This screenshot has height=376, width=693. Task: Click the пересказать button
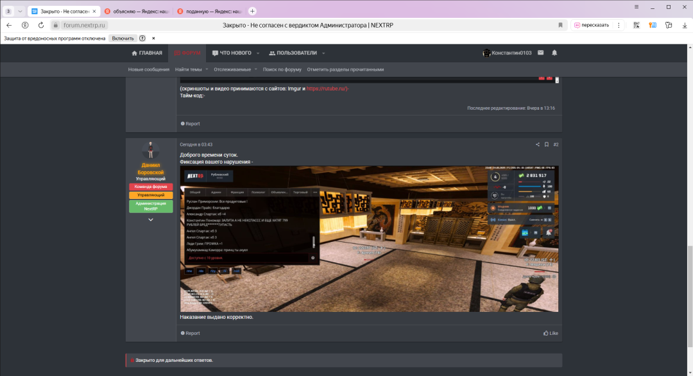(x=592, y=25)
